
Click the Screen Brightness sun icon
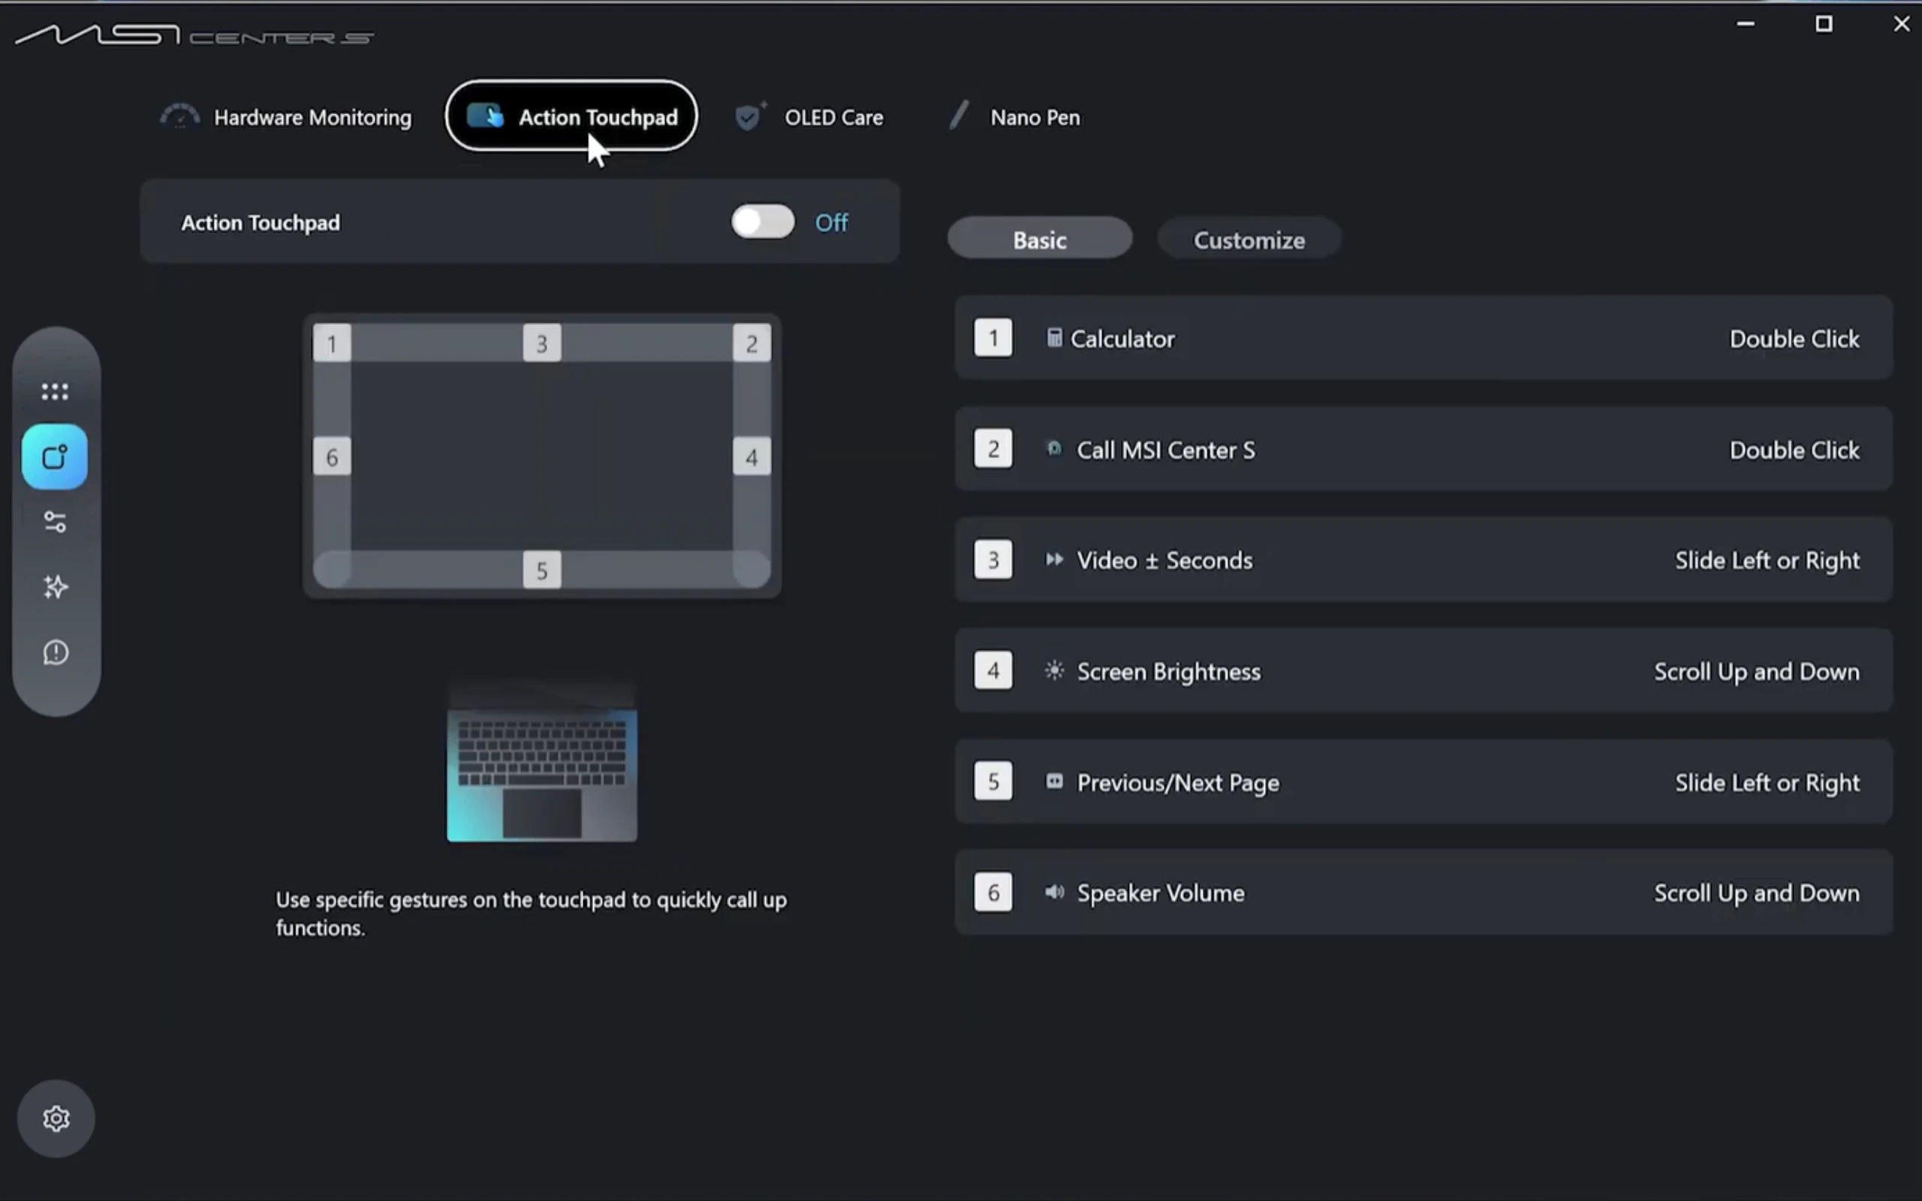point(1054,671)
